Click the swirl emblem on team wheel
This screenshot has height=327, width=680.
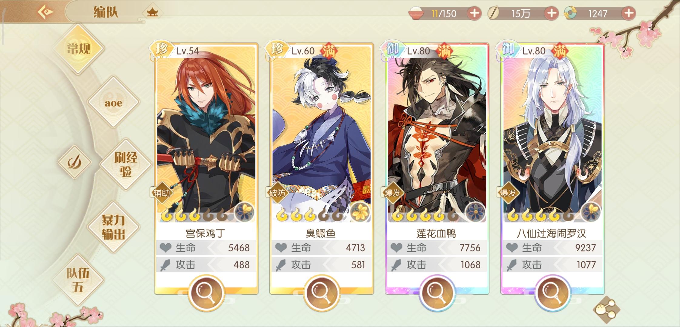coord(75,162)
